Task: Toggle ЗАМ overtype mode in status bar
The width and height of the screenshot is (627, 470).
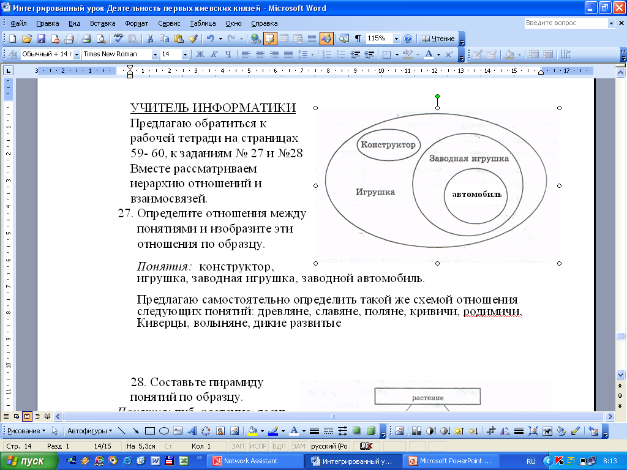Action: click(x=299, y=446)
